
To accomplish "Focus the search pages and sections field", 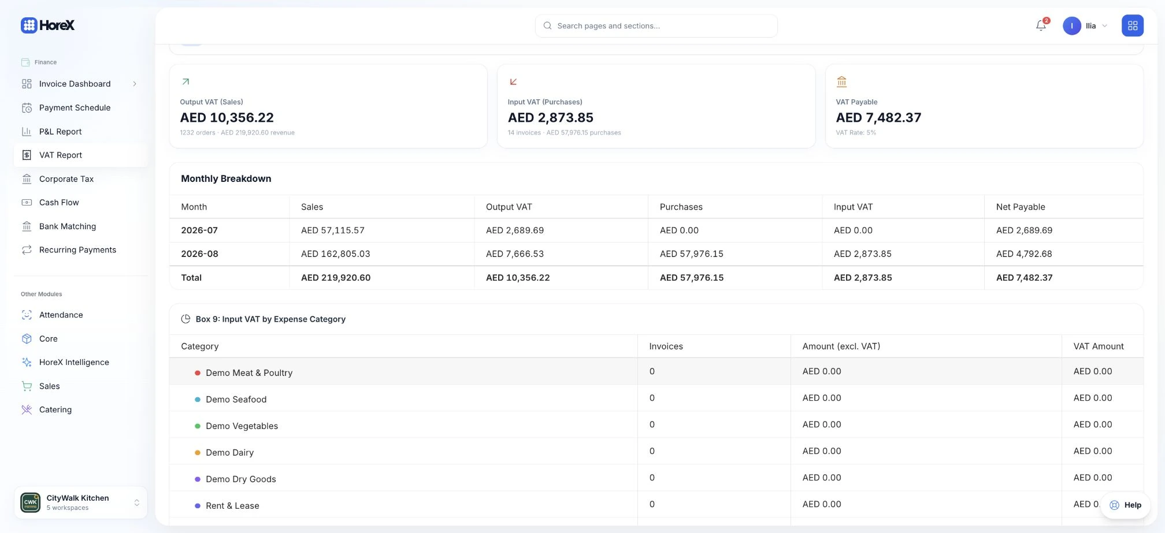I will pos(656,26).
